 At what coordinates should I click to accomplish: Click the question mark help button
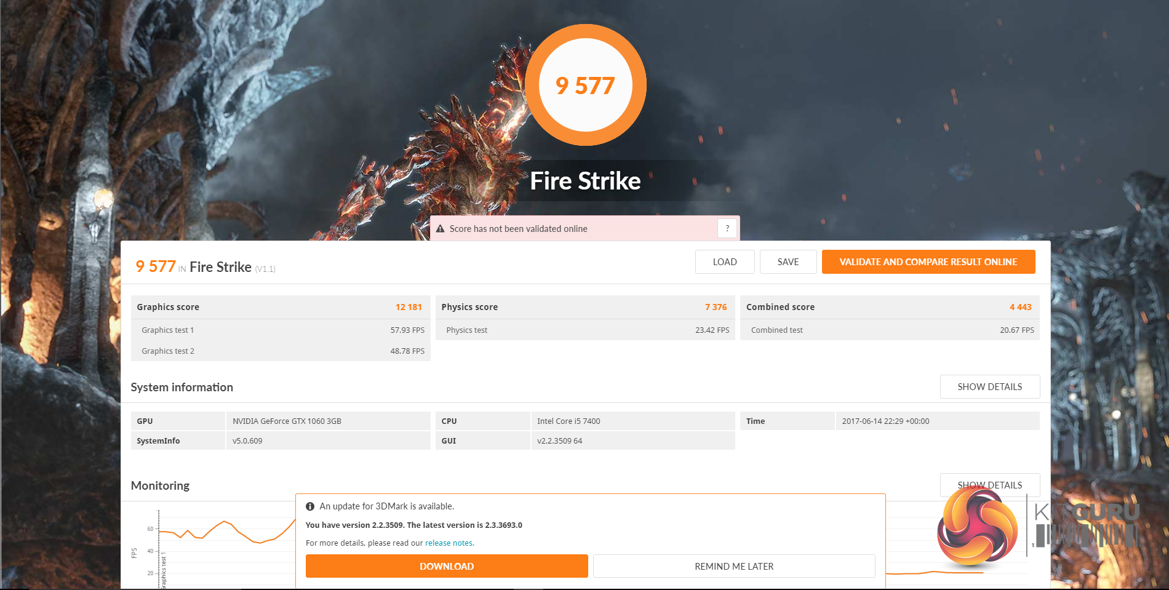(727, 228)
